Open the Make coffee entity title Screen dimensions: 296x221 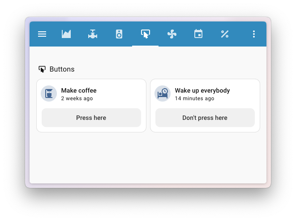[x=79, y=90]
